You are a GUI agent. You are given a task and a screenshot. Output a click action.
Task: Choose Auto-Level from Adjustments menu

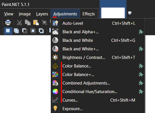coord(98,23)
